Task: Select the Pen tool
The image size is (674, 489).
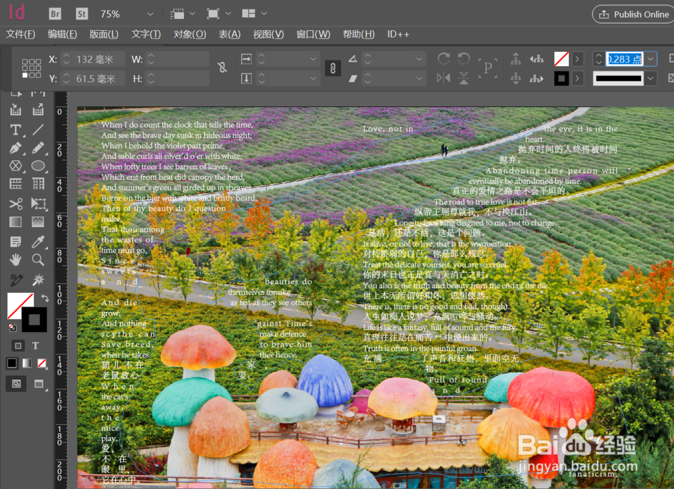Action: (16, 148)
